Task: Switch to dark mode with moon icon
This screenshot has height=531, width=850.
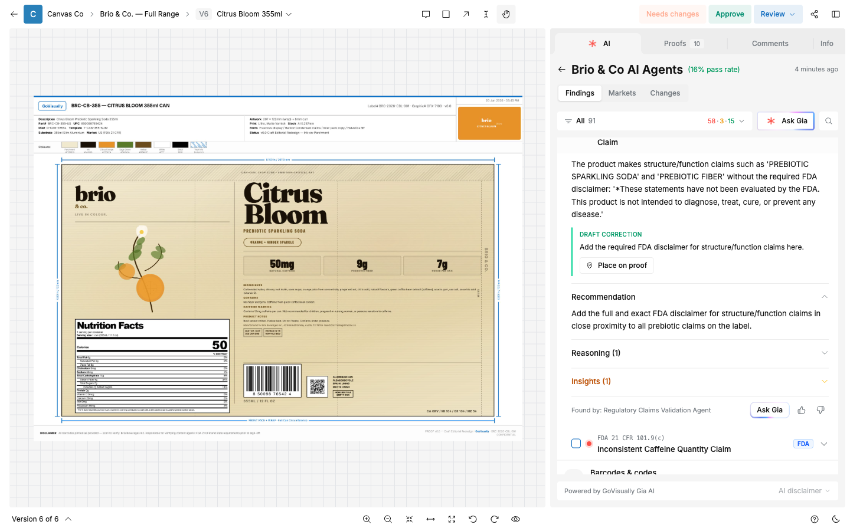Action: point(836,519)
